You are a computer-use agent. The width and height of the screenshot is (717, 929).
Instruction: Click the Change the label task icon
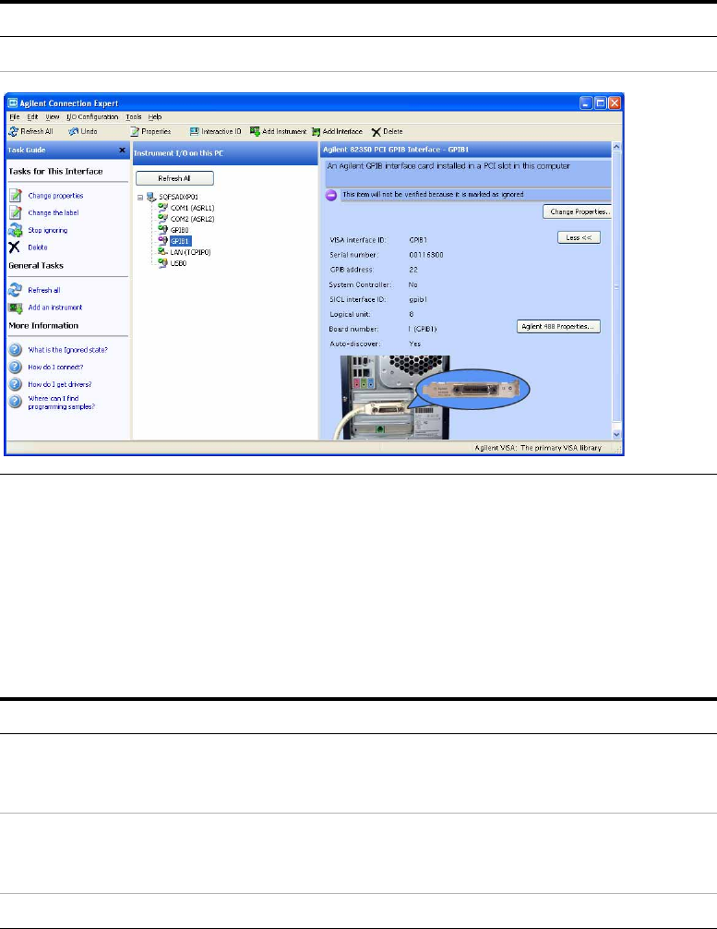[x=16, y=212]
